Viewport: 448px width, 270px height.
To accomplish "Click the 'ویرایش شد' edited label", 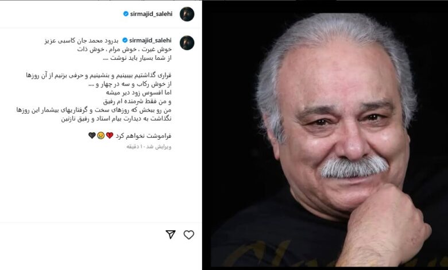I will click(159, 147).
